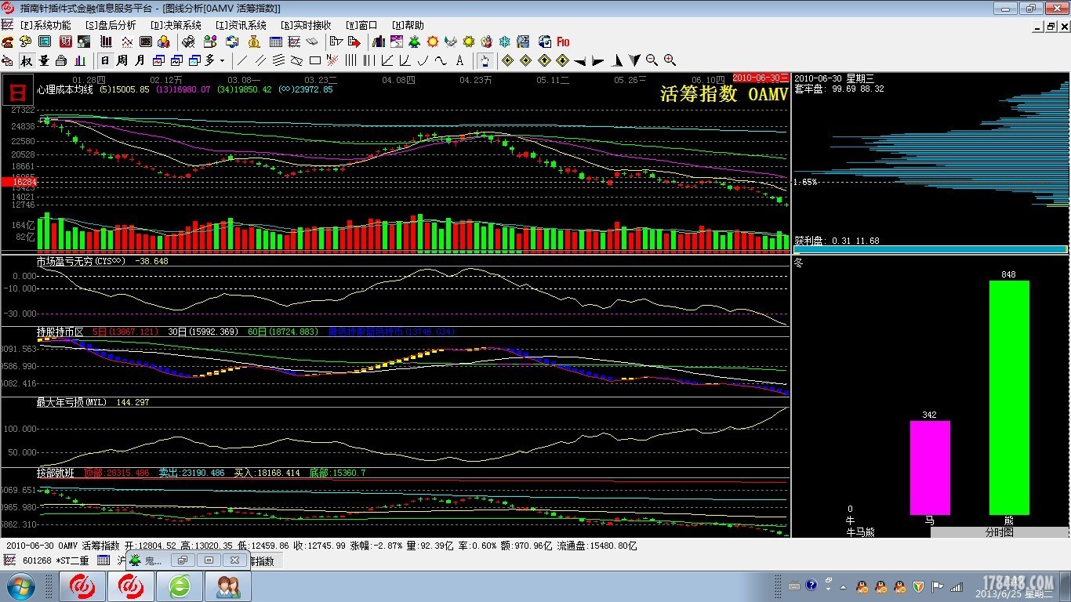Restore the small floating 鬼 window
The width and height of the screenshot is (1071, 602).
[x=182, y=560]
